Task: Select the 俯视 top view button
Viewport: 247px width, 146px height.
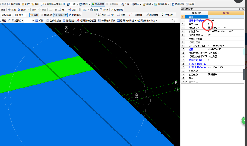Action: pyautogui.click(x=84, y=4)
